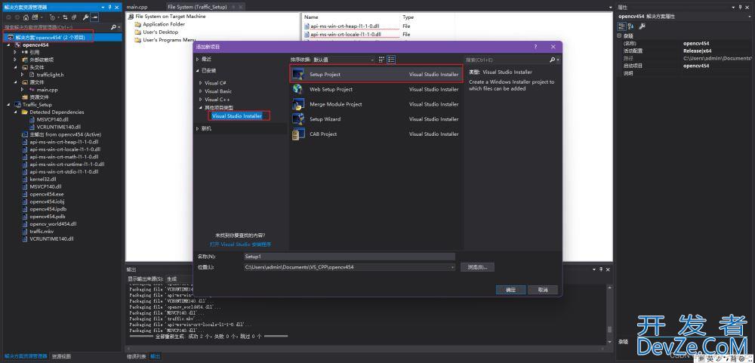Click Browse button in dialog

click(x=477, y=266)
